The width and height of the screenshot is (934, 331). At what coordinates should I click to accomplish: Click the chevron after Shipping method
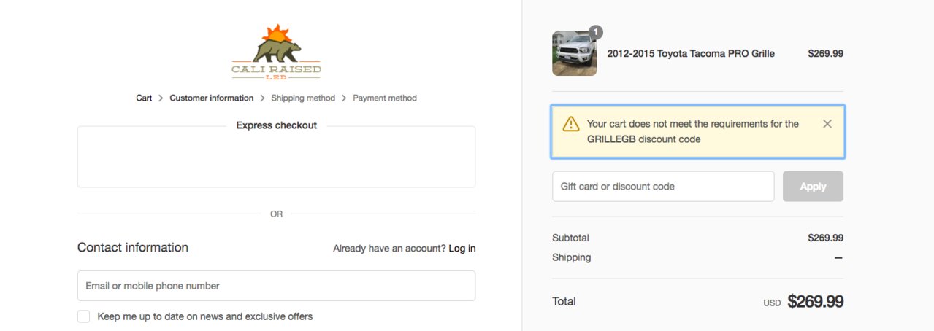click(345, 98)
